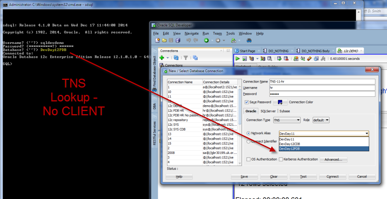Viewport: 387px width, 199px height.
Task: Click the Test button
Action: pos(303,177)
